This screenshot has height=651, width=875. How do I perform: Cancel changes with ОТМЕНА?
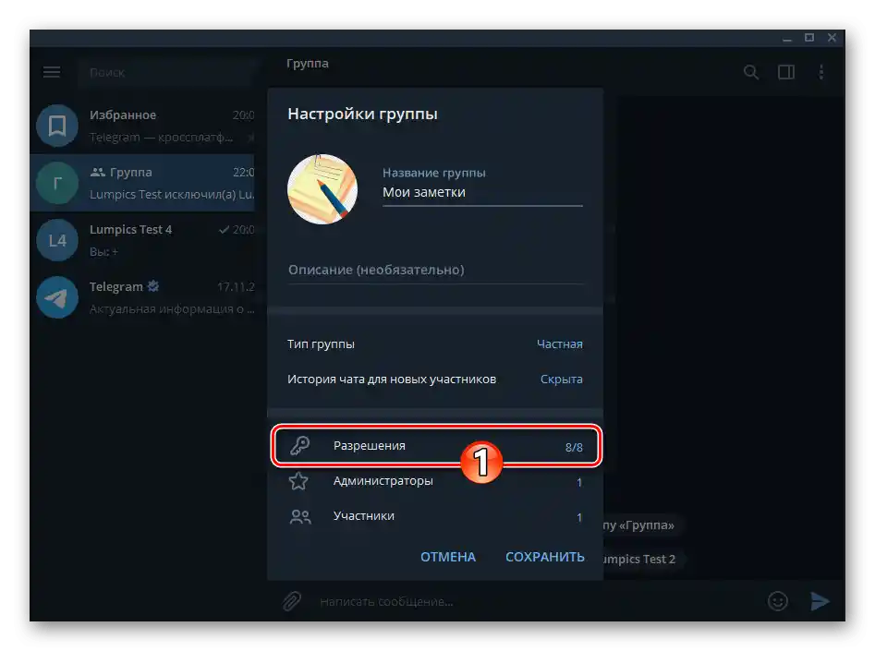(447, 557)
